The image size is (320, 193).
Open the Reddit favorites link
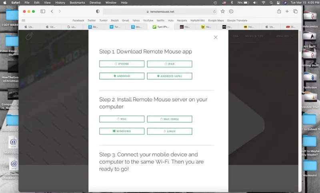click(115, 21)
